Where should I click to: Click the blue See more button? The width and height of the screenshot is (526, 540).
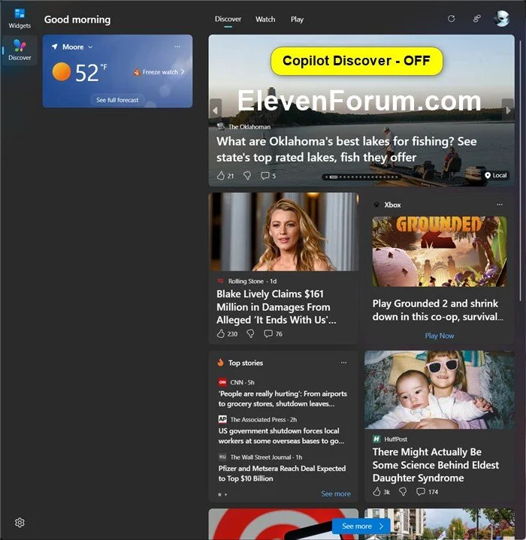coord(361,526)
